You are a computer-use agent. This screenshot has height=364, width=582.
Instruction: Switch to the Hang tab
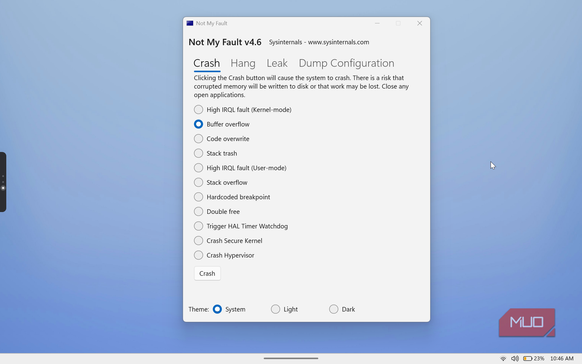coord(243,63)
